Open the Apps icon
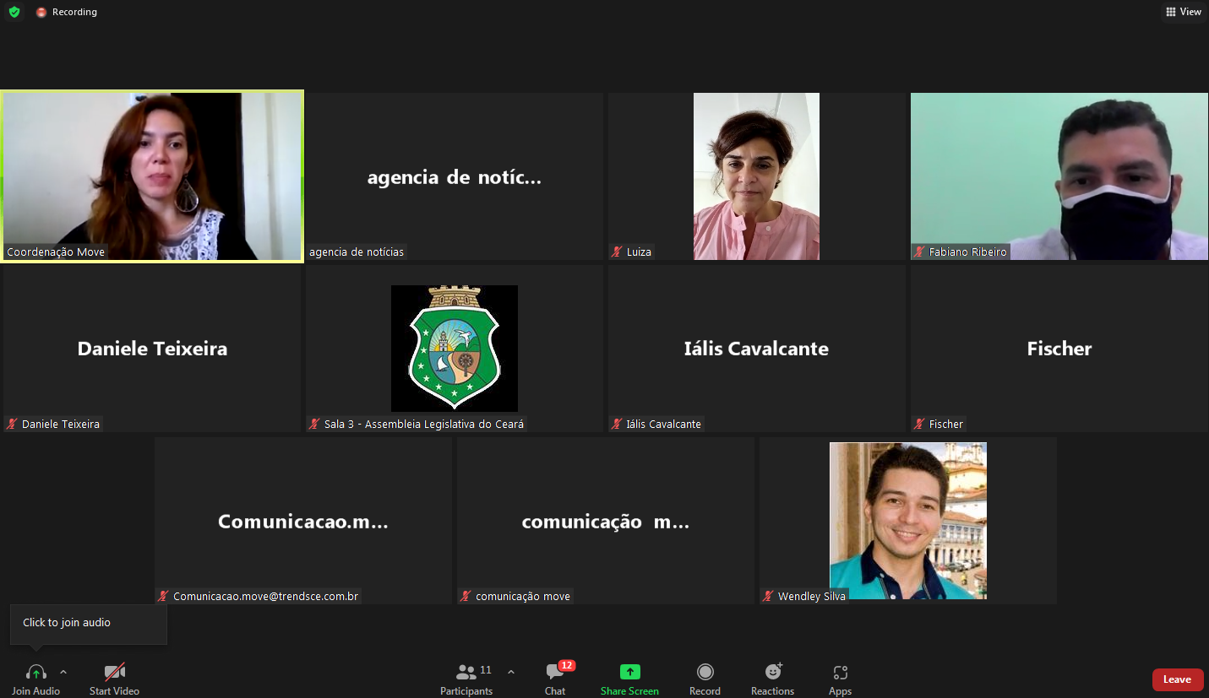The height and width of the screenshot is (698, 1209). (840, 672)
